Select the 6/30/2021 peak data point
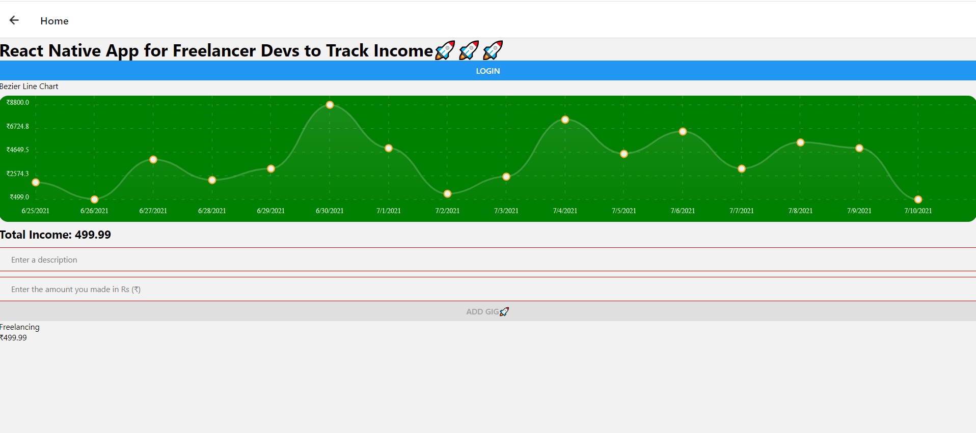Viewport: 976px width, 433px height. coord(330,105)
